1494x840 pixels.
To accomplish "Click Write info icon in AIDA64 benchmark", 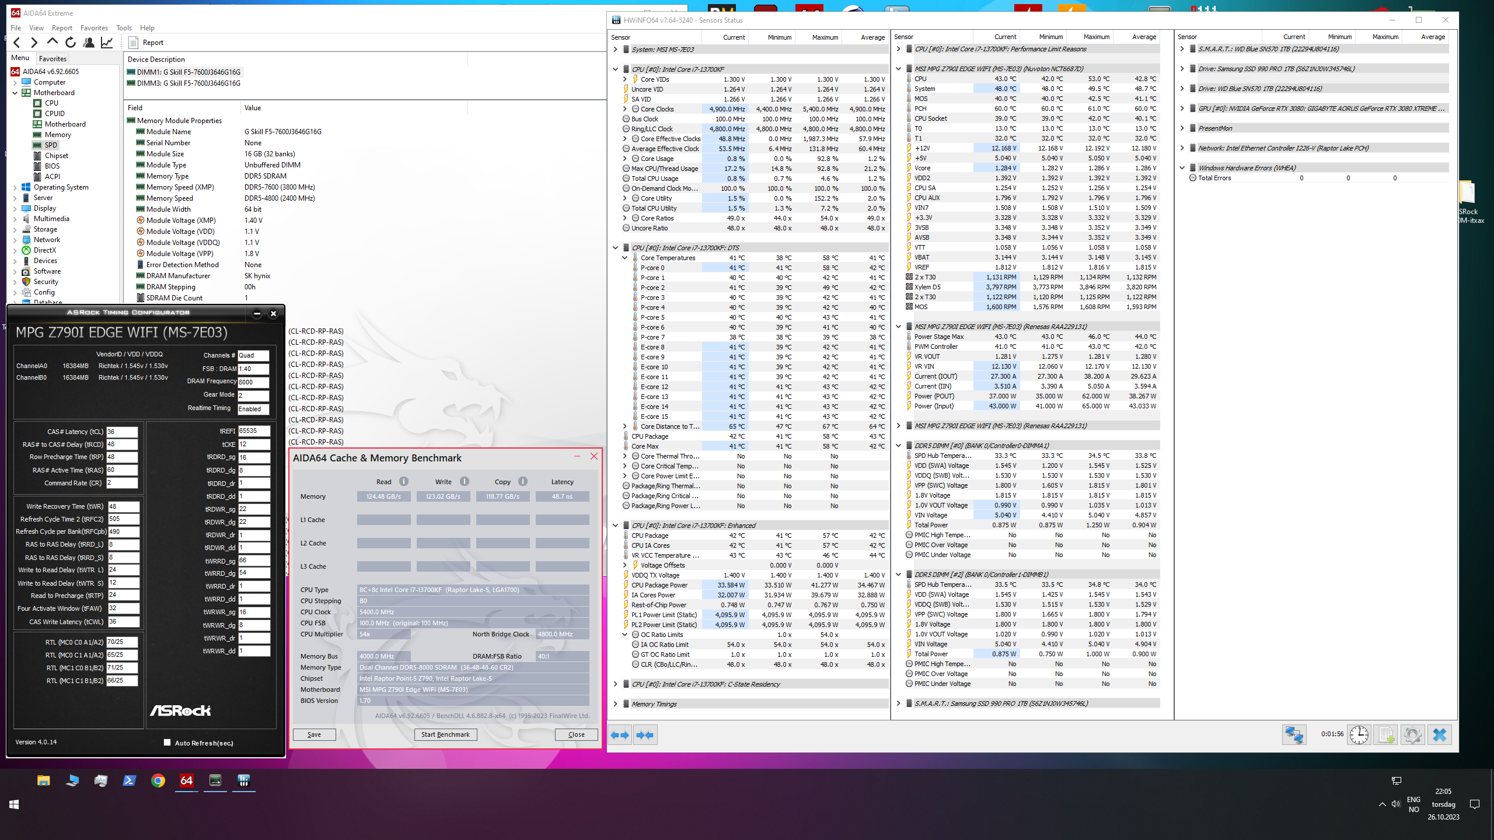I will point(465,481).
